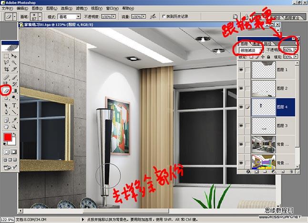Select the Zoom magnifier tool
Viewport: 308px width, 223px height.
coord(14,127)
